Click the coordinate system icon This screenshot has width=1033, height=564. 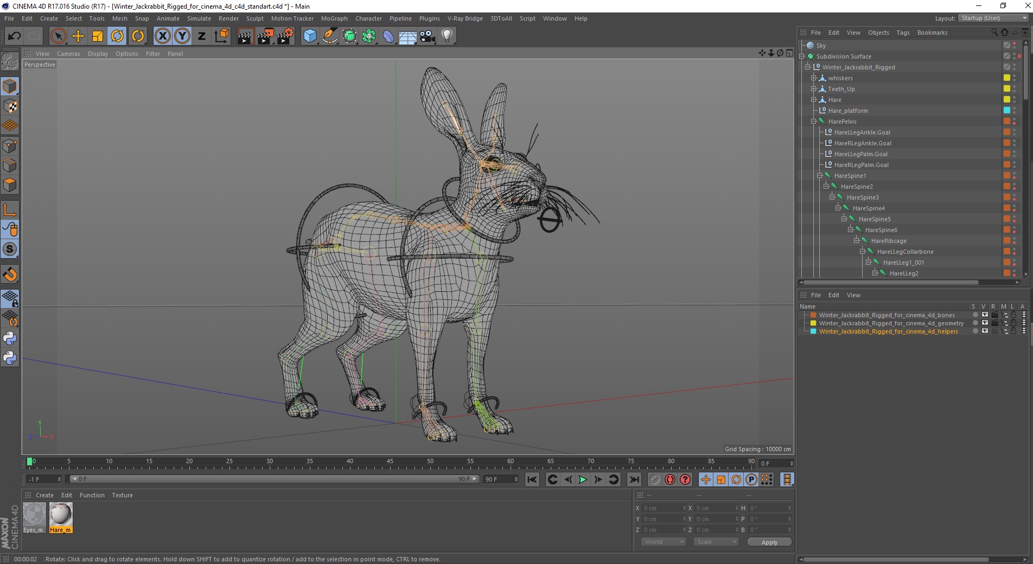pyautogui.click(x=221, y=36)
